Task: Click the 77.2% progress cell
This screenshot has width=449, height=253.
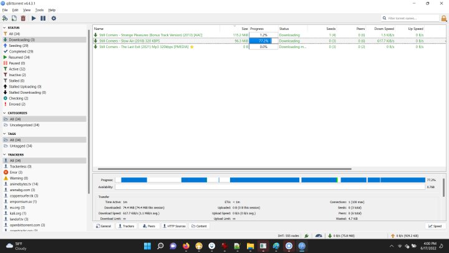Action: [263, 41]
